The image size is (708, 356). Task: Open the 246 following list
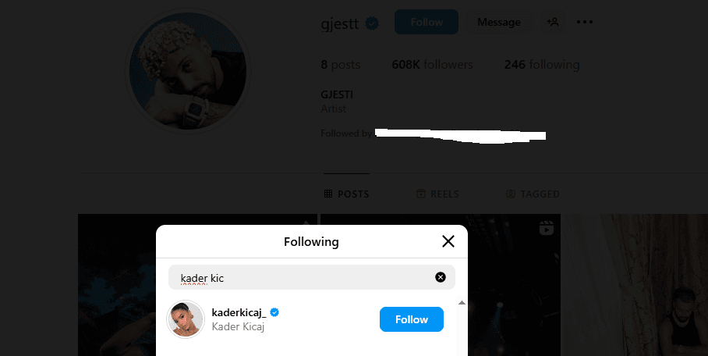pyautogui.click(x=541, y=65)
